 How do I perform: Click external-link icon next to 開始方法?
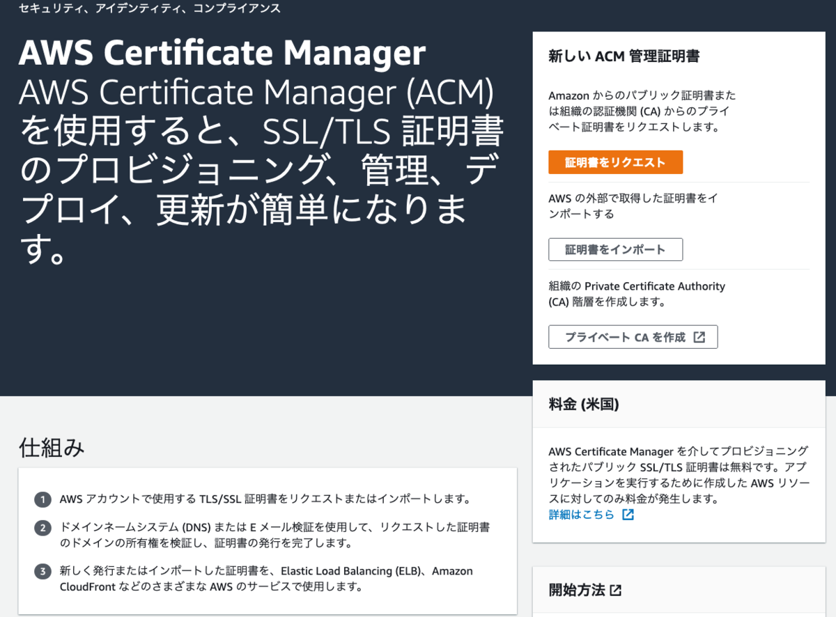615,590
